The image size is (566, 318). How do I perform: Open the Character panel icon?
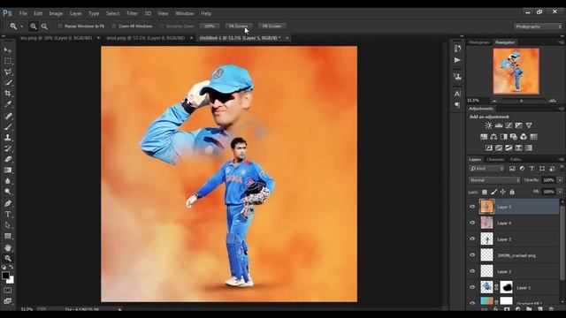[x=457, y=94]
